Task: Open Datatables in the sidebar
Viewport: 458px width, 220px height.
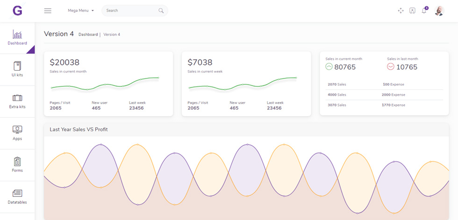Action: point(17,197)
